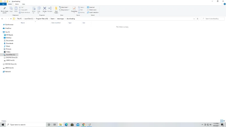Switch to details view toggle
Viewport: 226px width, 127px height.
coord(222,121)
